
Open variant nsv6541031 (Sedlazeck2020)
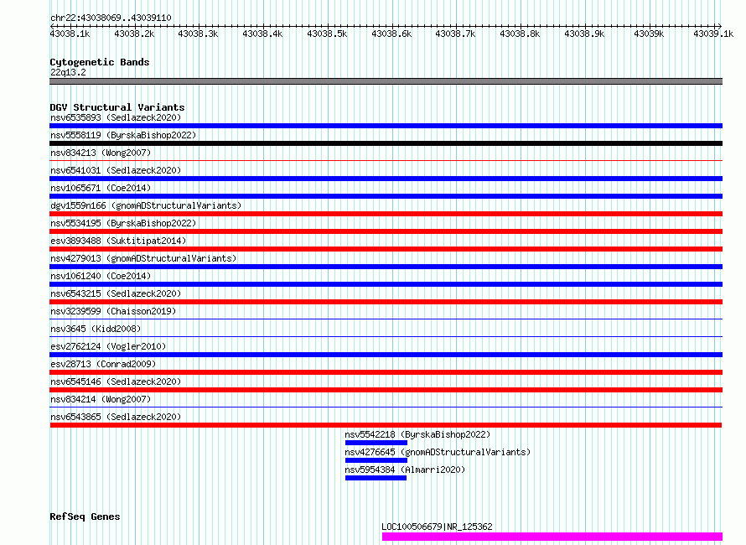(116, 170)
